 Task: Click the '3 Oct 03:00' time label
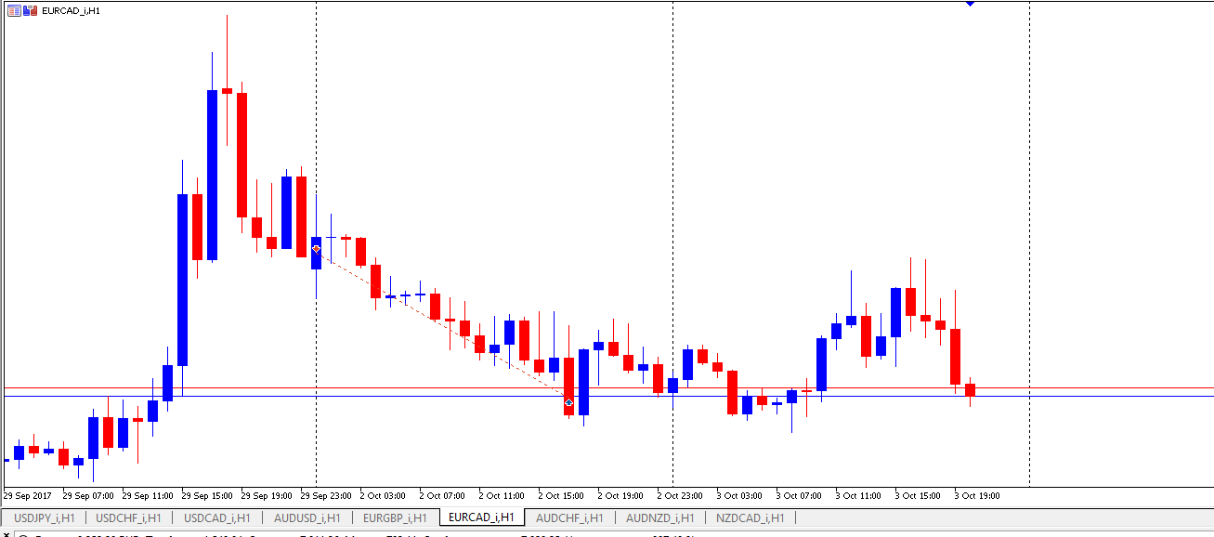740,496
